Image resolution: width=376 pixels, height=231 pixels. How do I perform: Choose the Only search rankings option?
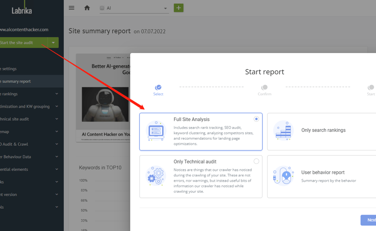[x=322, y=132]
